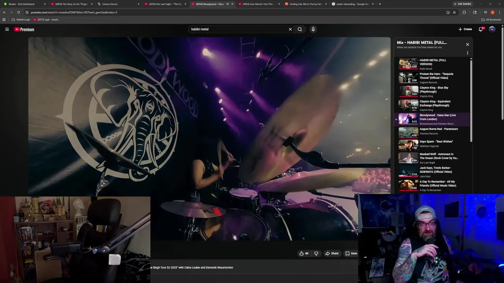Open browser Extensions puzzle icon
504x283 pixels.
(464, 12)
